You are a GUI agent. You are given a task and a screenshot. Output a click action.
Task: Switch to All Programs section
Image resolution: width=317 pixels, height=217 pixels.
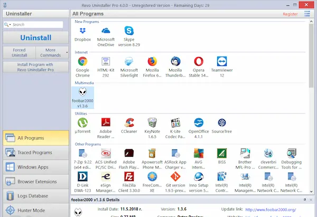pyautogui.click(x=36, y=138)
